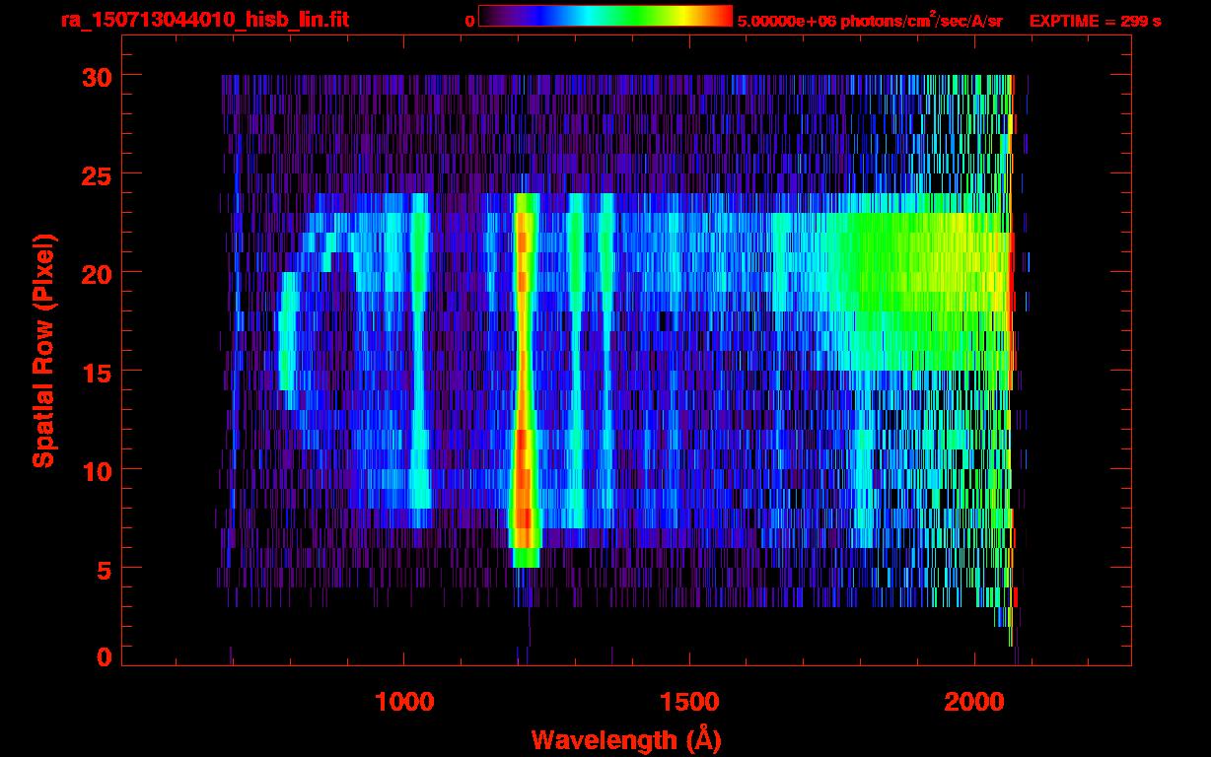1211x757 pixels.
Task: Click the 2000 wavelength tick label
Action: pyautogui.click(x=972, y=702)
